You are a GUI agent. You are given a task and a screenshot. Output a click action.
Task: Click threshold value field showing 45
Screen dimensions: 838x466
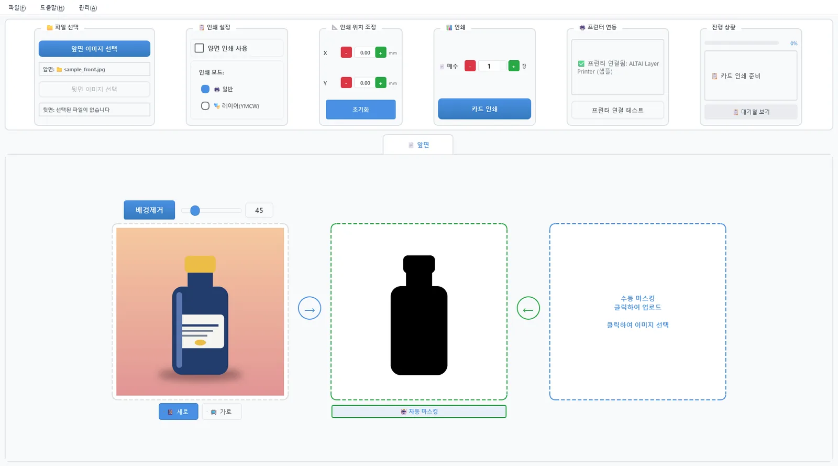259,210
